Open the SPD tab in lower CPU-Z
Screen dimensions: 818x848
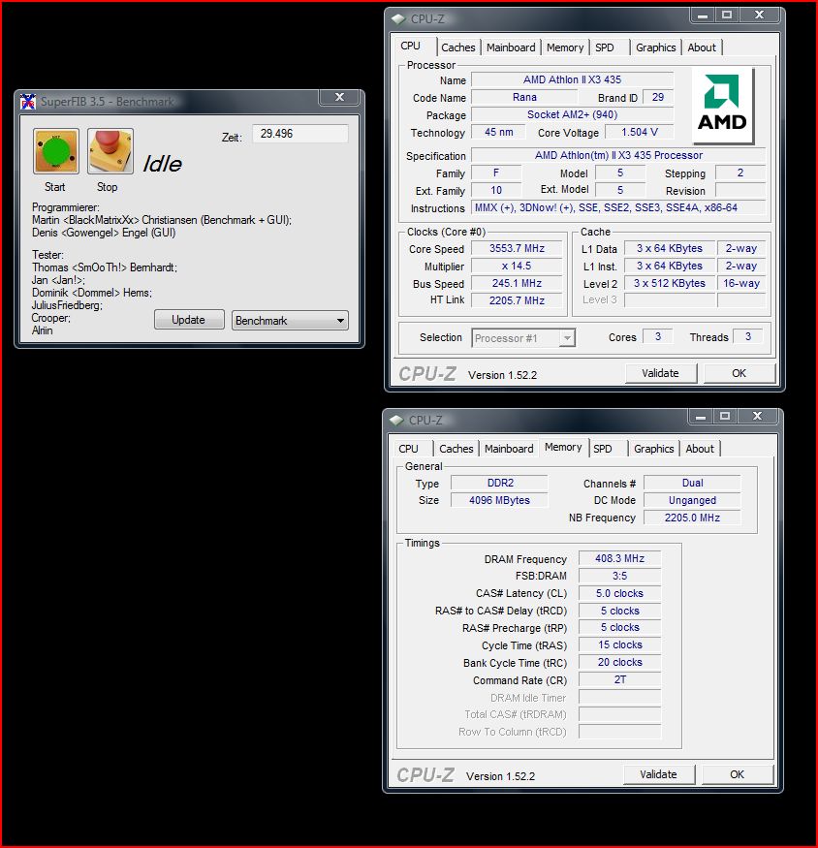click(608, 449)
